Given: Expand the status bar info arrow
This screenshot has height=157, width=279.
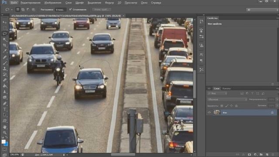Looking at the screenshot, I should (64, 155).
